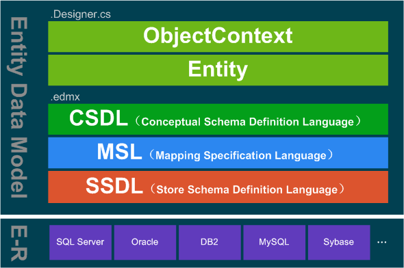Select the Oracle database box
The image size is (404, 268).
[145, 242]
